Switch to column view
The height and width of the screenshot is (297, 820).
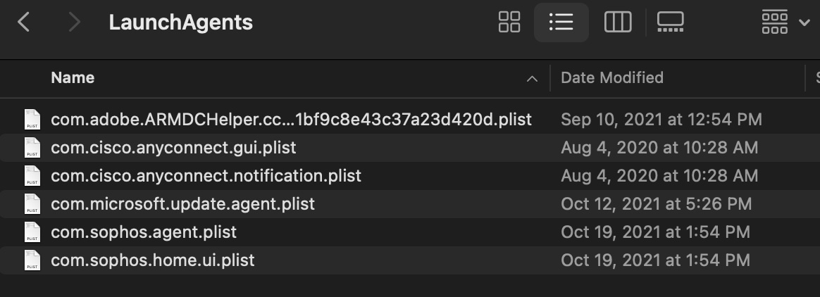point(617,23)
